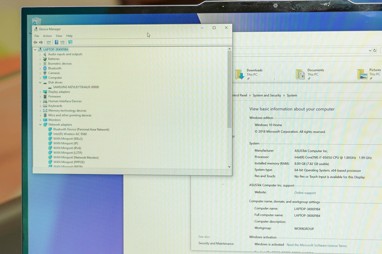Click the Back arrow in Device Manager toolbar
This screenshot has height=254, width=382.
coord(35,42)
